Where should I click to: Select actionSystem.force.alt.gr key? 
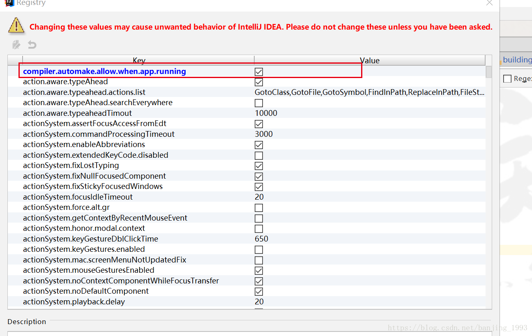coord(66,207)
